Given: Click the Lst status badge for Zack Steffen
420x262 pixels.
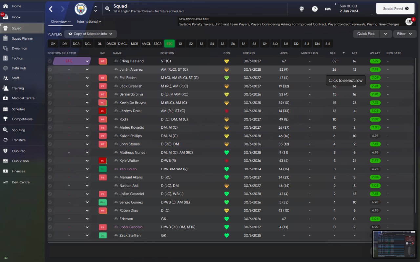Looking at the screenshot, I should pyautogui.click(x=103, y=235).
